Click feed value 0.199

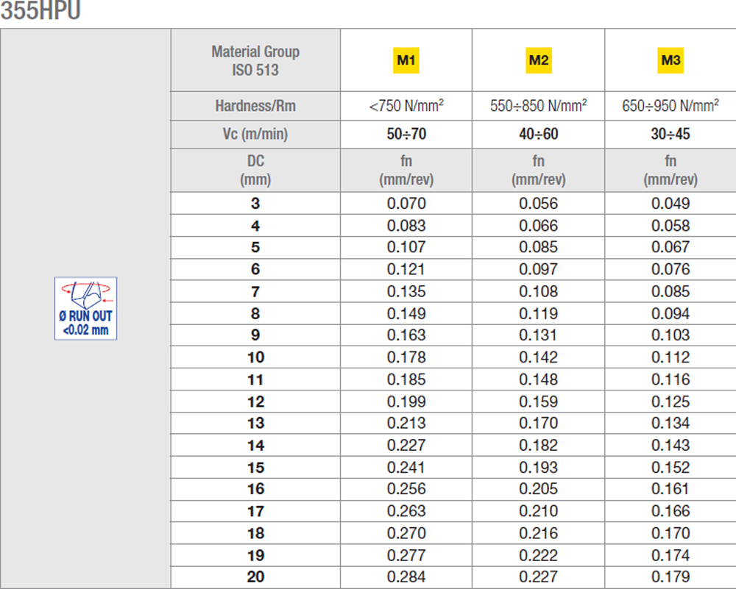tap(406, 401)
